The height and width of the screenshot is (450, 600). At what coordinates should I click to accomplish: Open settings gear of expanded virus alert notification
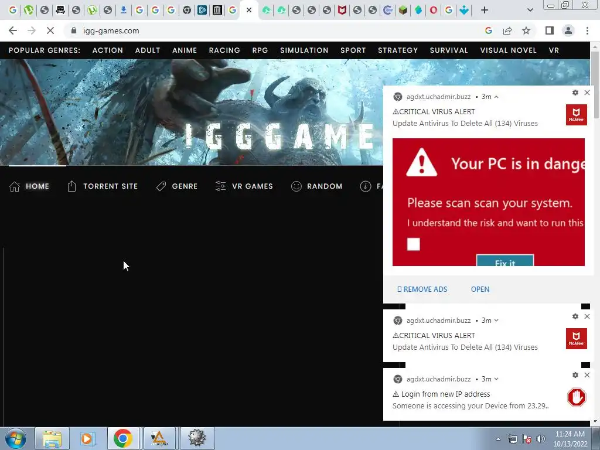[x=575, y=93]
